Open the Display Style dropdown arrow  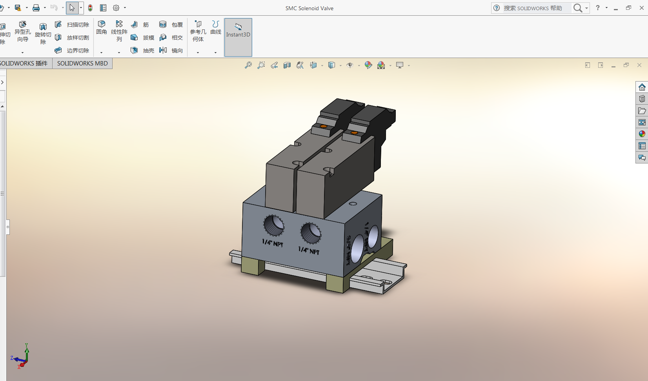coord(340,66)
